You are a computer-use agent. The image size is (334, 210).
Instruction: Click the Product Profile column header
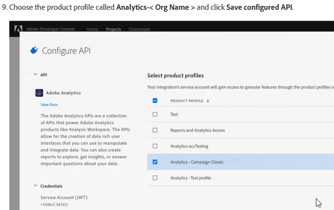[187, 101]
